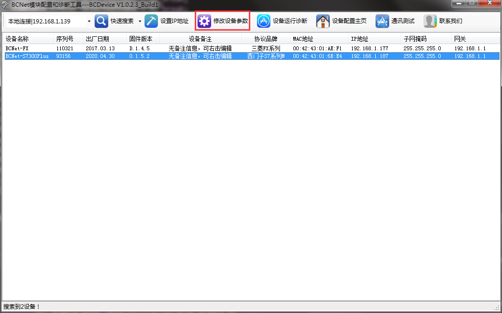Click the app icon in title bar
Viewport: 502px width, 313px height.
[5, 4]
